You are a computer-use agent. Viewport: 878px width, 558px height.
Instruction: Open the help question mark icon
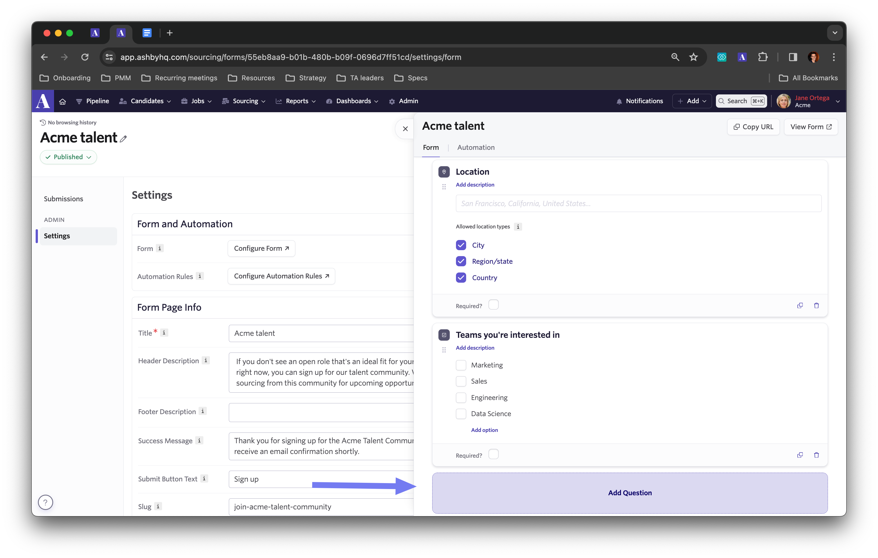(46, 502)
